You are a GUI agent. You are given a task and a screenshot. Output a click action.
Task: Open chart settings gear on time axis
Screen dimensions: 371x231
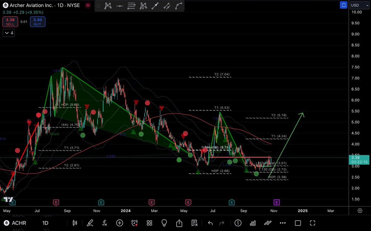(360, 211)
